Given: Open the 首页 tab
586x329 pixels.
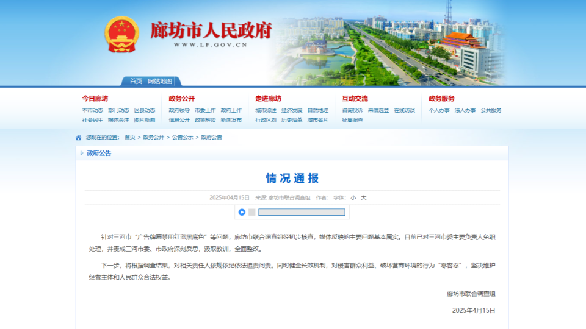Looking at the screenshot, I should click(x=136, y=81).
